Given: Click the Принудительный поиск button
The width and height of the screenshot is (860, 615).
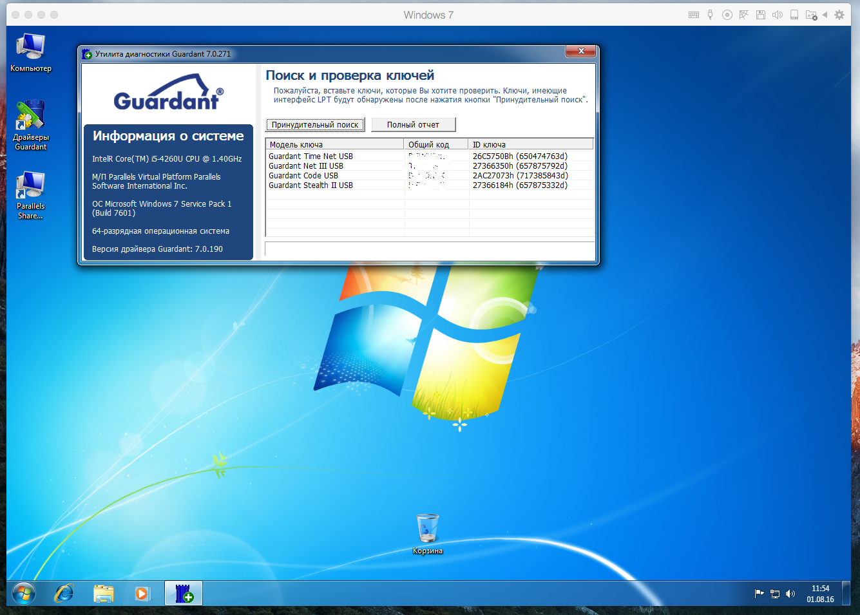Looking at the screenshot, I should (x=315, y=125).
